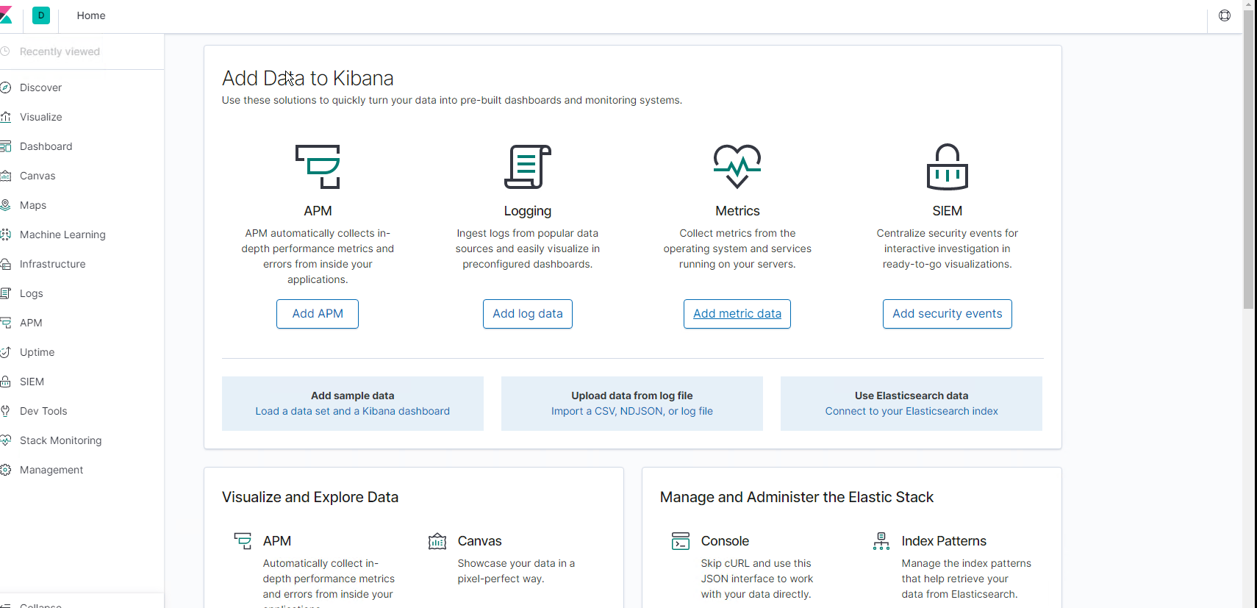Click the Dashboard icon in sidebar

click(5, 146)
